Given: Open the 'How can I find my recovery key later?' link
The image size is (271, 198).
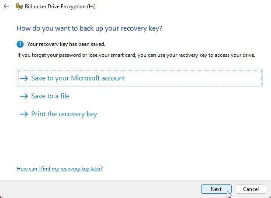Looking at the screenshot, I should pos(59,169).
